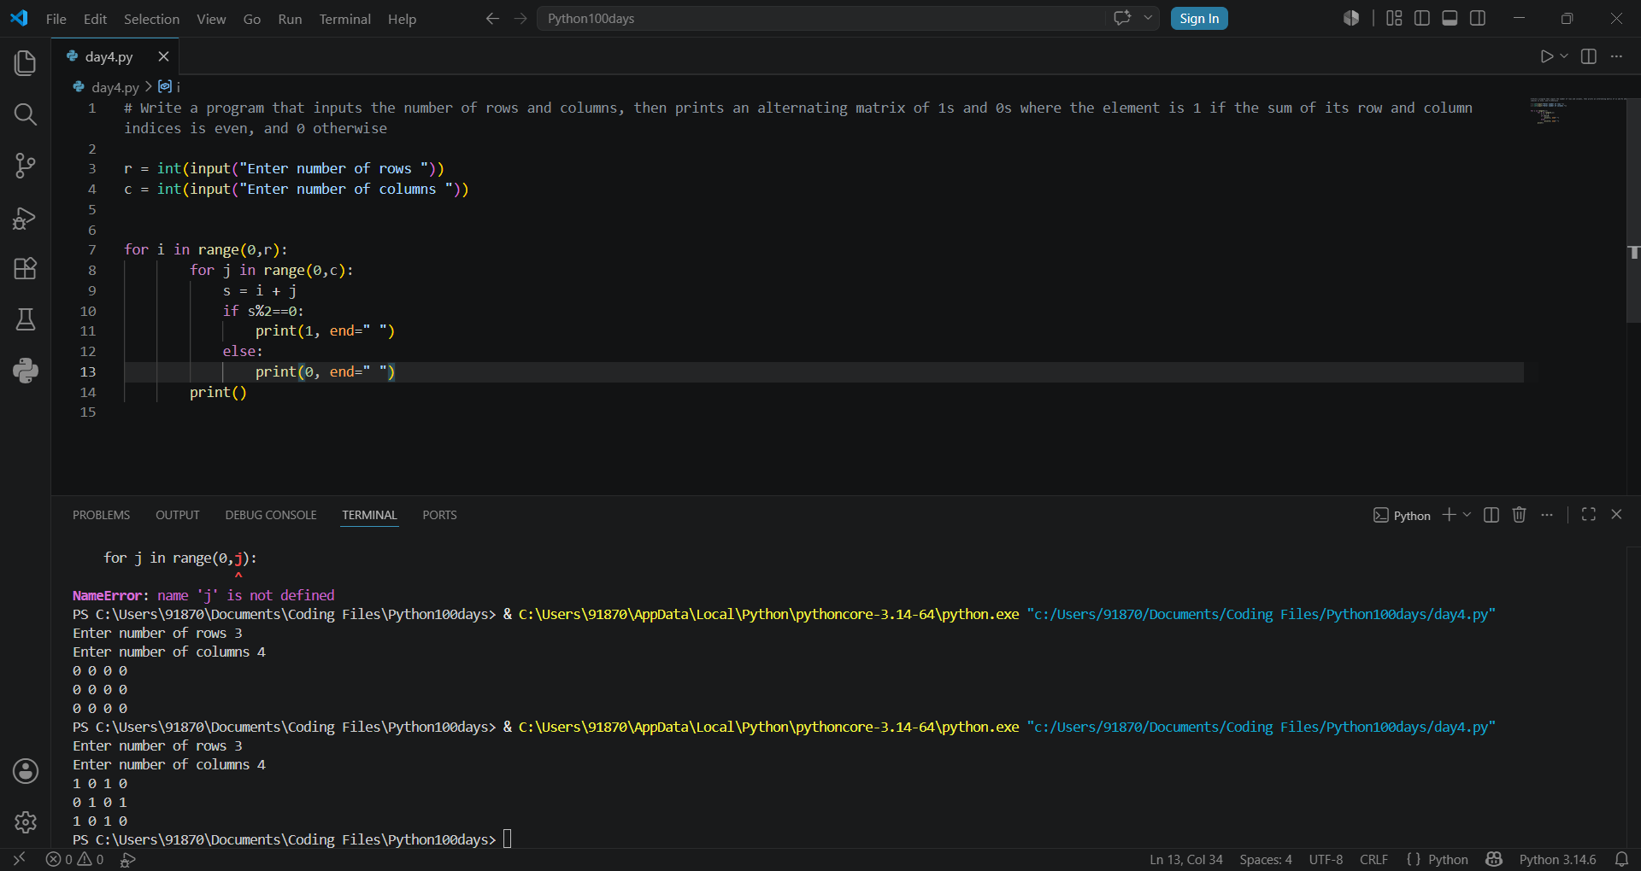1641x871 pixels.
Task: Select the TERMINAL panel tab
Action: click(x=369, y=515)
